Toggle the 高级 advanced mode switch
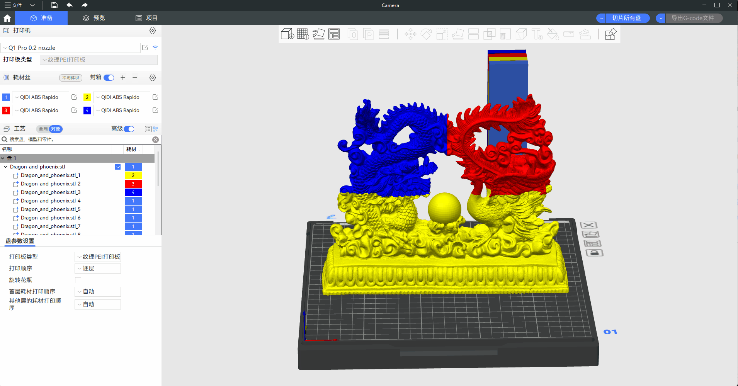 pyautogui.click(x=129, y=129)
